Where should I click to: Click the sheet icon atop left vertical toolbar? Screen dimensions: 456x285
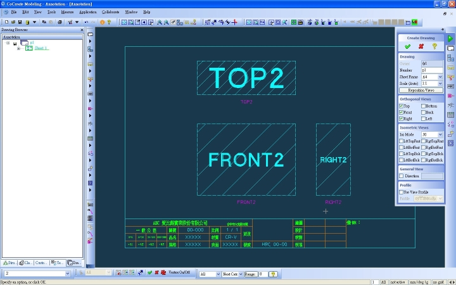coord(90,34)
